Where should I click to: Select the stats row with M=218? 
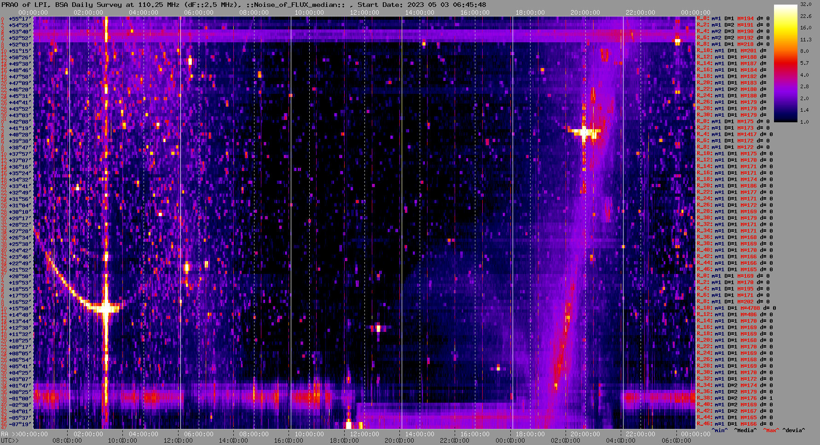pos(733,44)
